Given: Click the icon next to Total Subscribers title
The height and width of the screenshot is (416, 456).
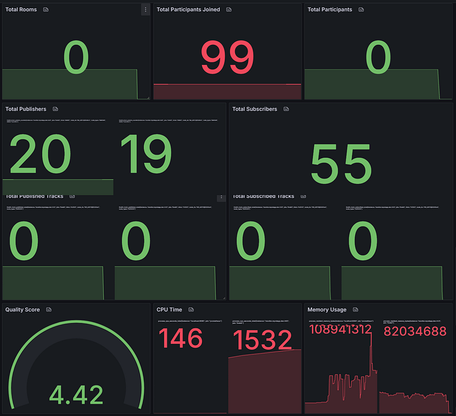Looking at the screenshot, I should click(286, 109).
